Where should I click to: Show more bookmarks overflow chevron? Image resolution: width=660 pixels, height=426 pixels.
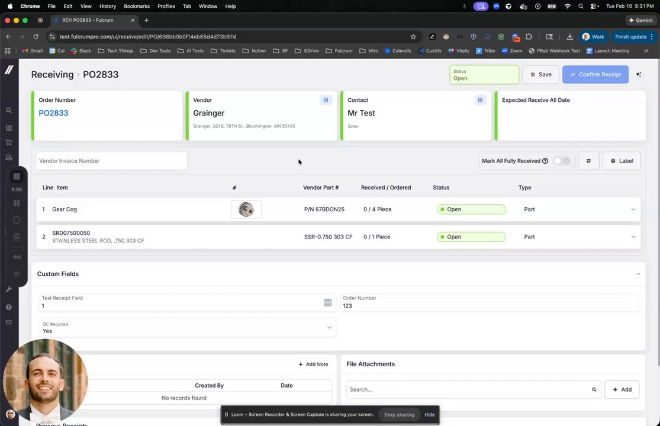click(646, 51)
